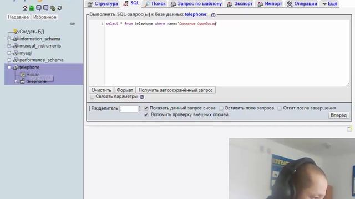355x199 pixels.
Task: Click the telephone table icon
Action: (22, 81)
